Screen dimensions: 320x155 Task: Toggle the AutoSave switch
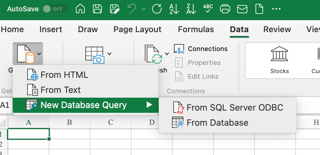[x=55, y=9]
